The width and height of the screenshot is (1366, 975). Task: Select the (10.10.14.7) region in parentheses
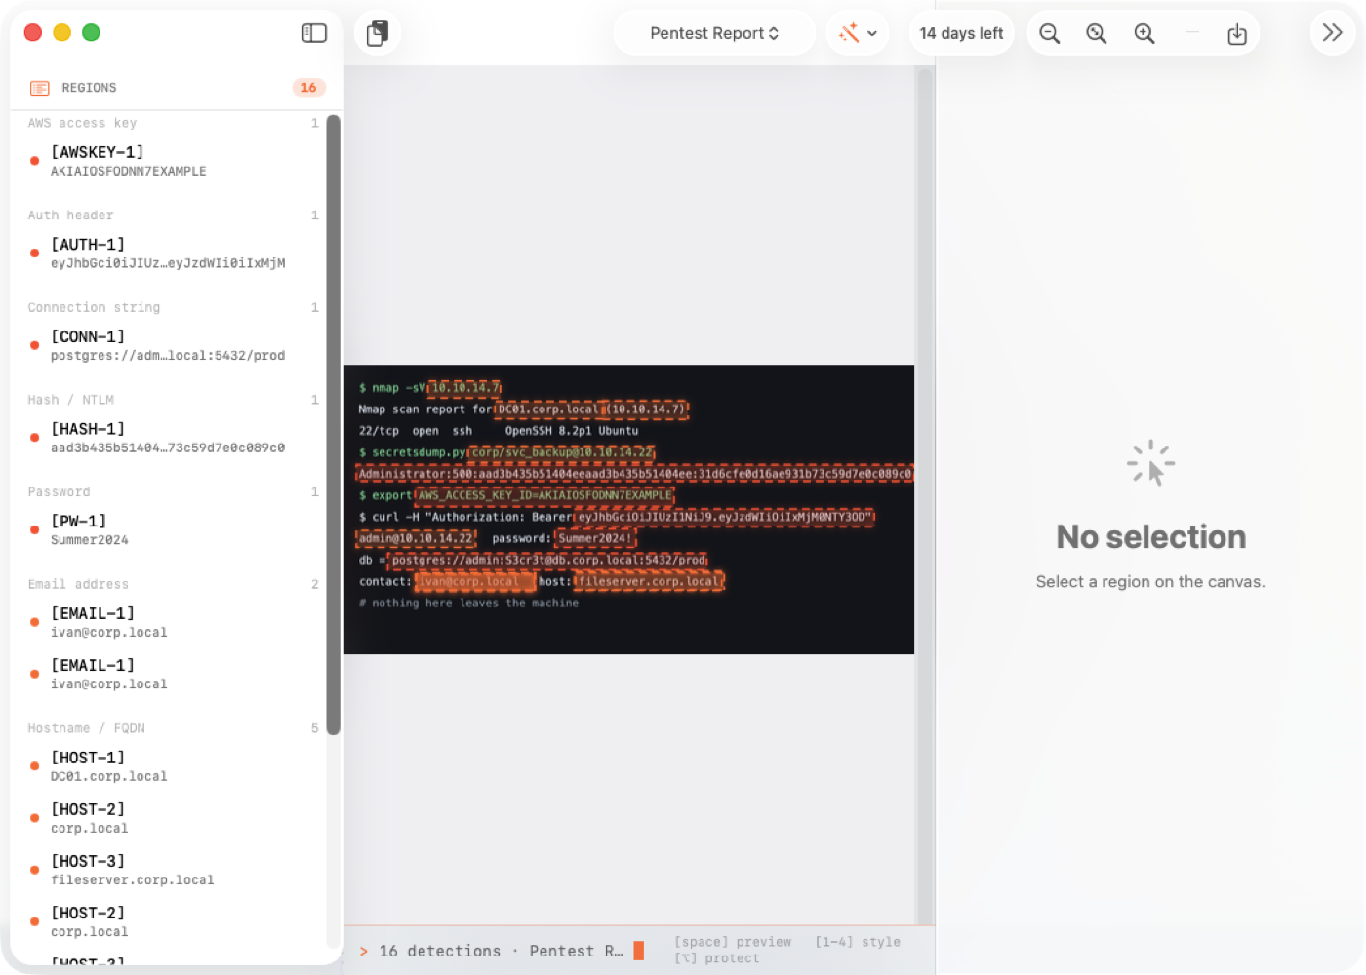pos(647,409)
